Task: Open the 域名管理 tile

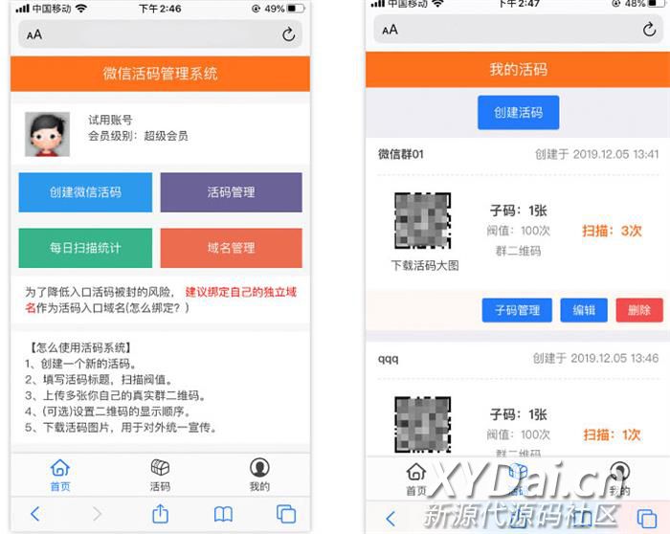Action: [232, 248]
